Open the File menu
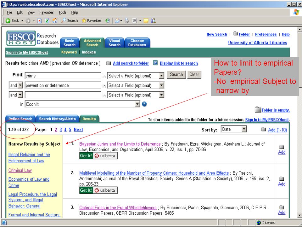Image resolution: width=302 pixels, height=227 pixels. 9,13
